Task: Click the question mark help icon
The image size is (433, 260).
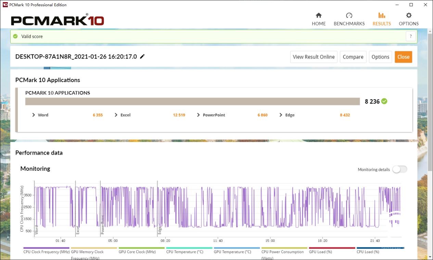Action: tap(410, 36)
